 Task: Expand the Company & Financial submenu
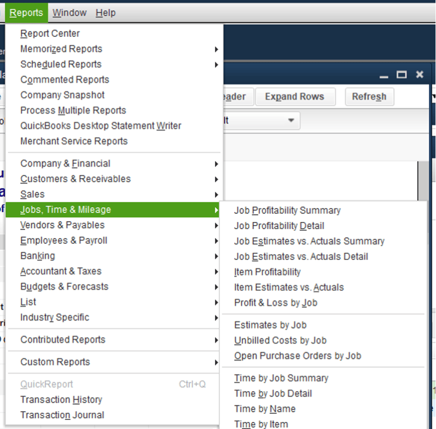(x=65, y=163)
